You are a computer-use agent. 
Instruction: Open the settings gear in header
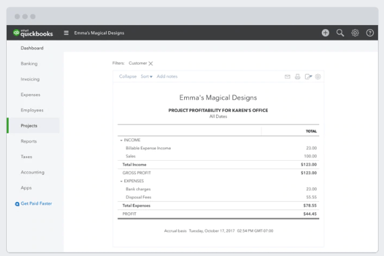(355, 33)
